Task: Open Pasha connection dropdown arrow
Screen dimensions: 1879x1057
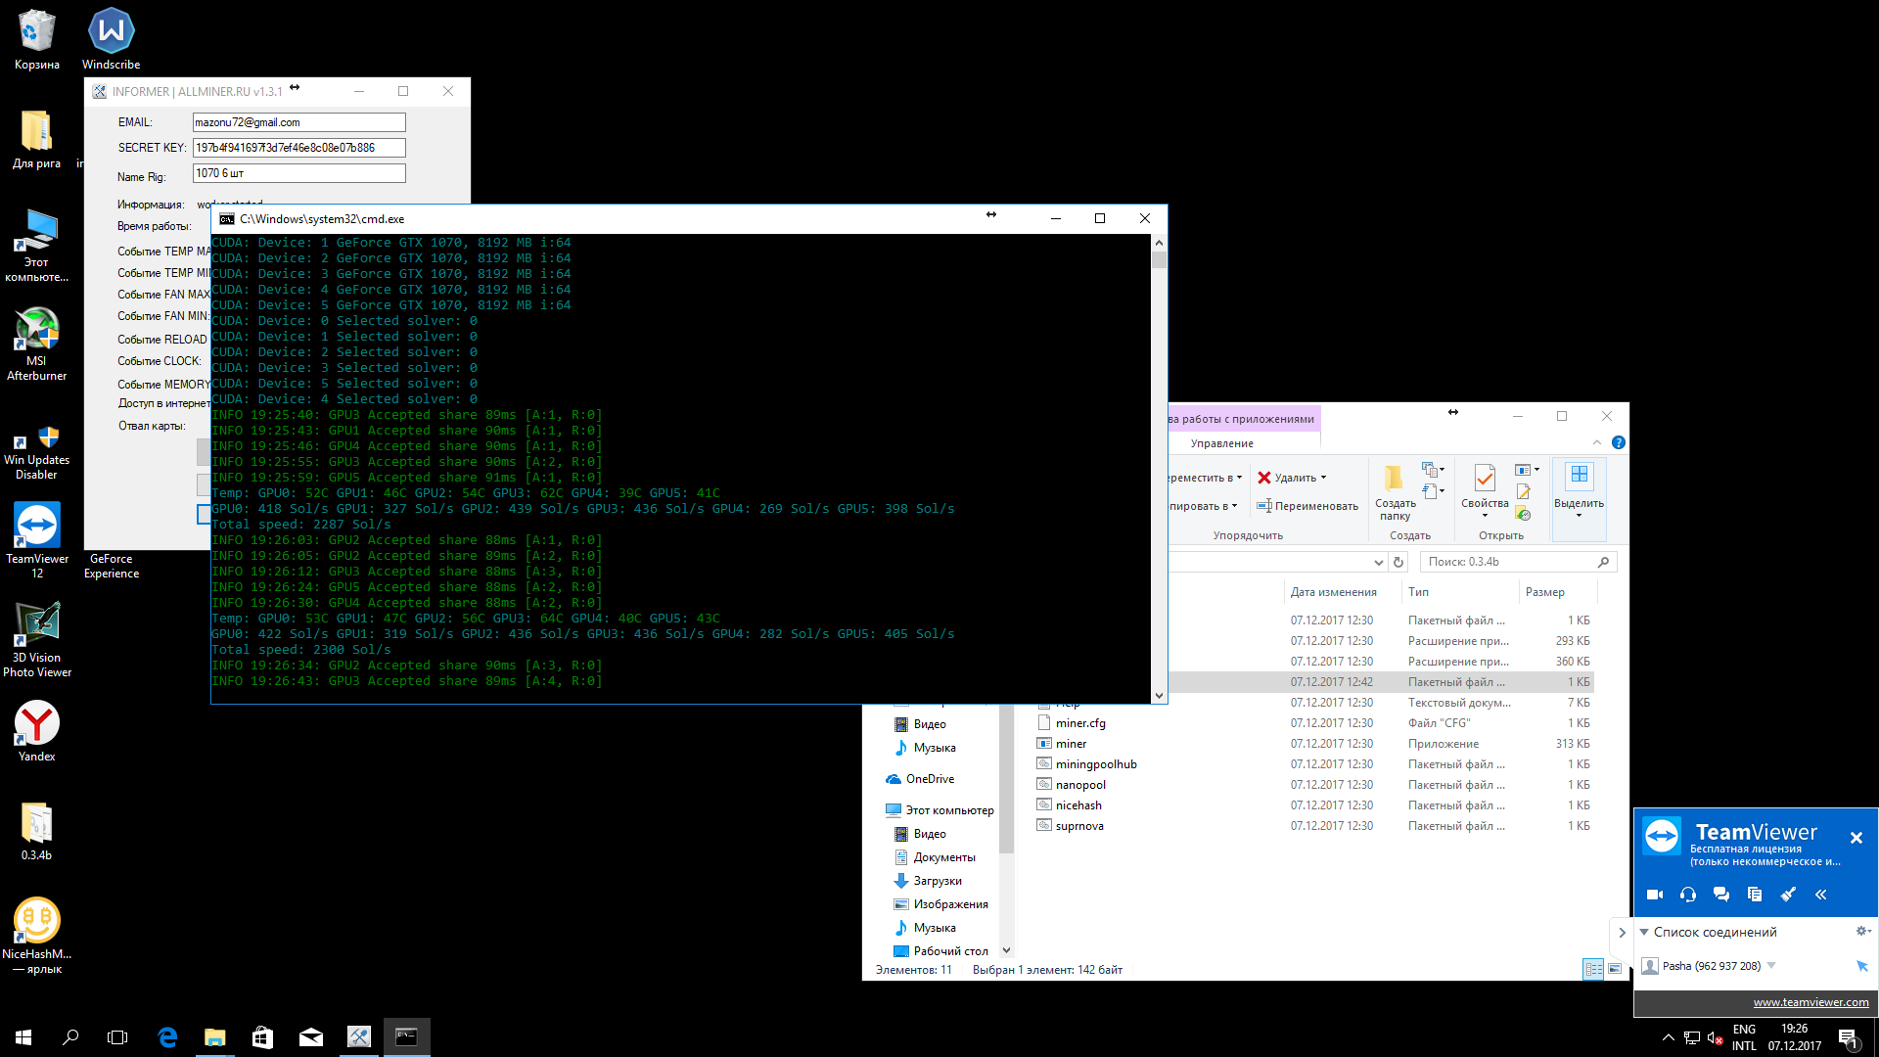Action: point(1771,966)
